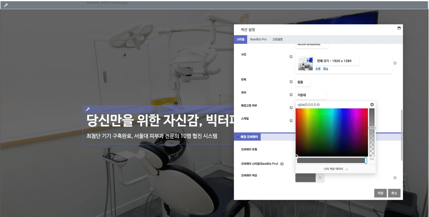The width and height of the screenshot is (429, 217).
Task: Click the rgba(0,0,0,0.6) color value field
Action: click(x=332, y=105)
